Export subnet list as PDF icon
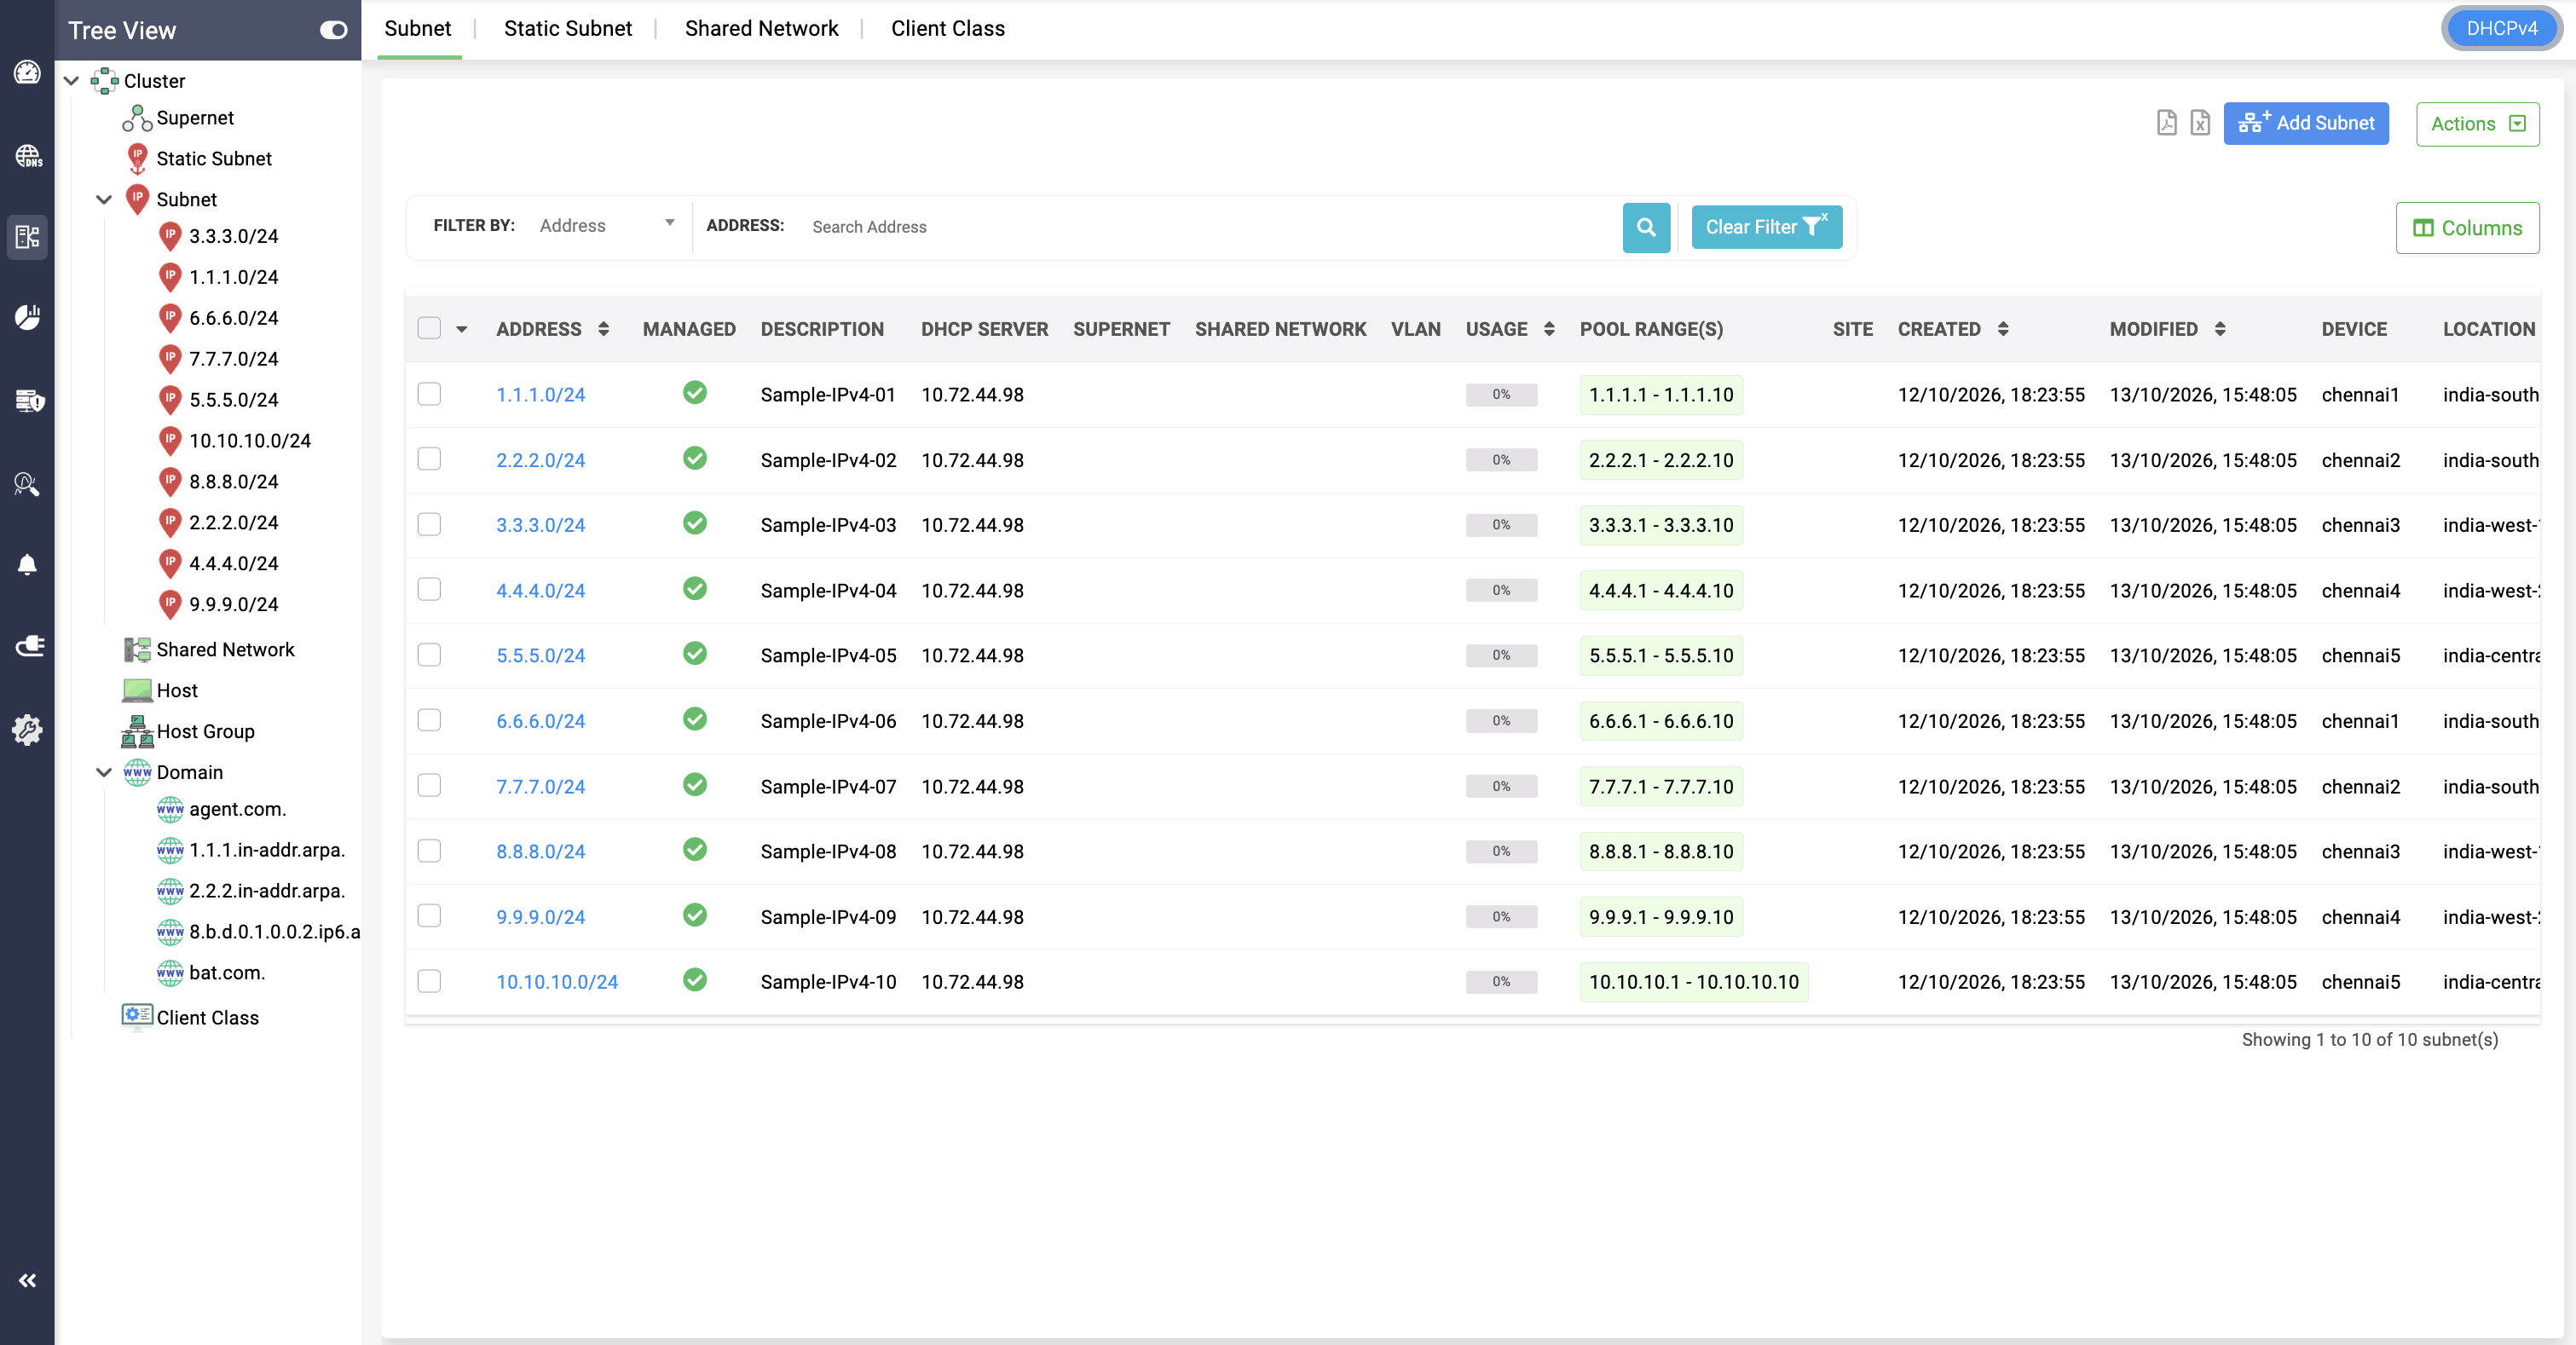2576x1345 pixels. pos(2166,123)
